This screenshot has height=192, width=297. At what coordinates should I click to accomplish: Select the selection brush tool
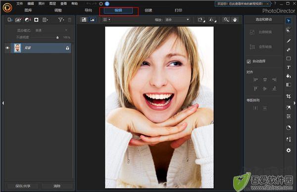(x=289, y=30)
